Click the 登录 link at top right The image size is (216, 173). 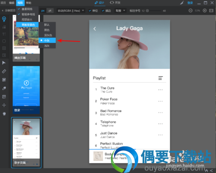[190, 3]
